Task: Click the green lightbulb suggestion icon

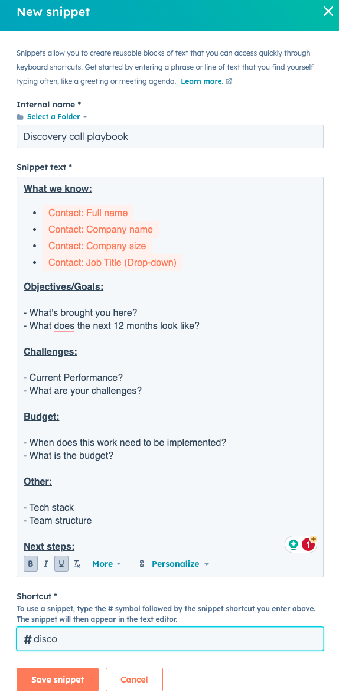Action: point(293,544)
